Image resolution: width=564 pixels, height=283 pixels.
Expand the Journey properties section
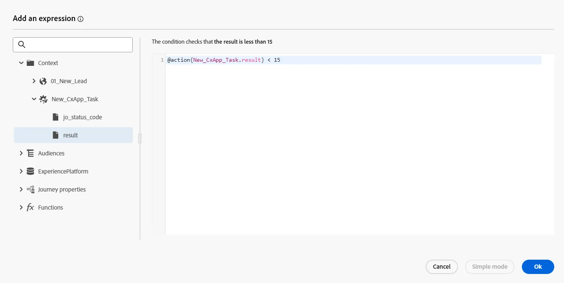coord(21,189)
